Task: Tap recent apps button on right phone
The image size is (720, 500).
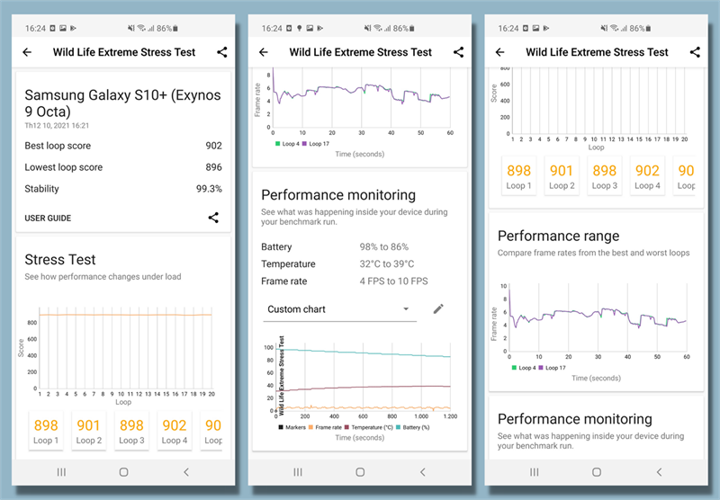Action: point(534,472)
